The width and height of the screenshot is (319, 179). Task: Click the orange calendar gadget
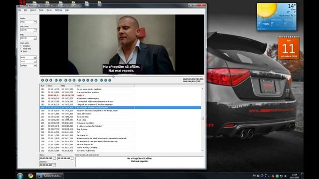click(x=289, y=48)
